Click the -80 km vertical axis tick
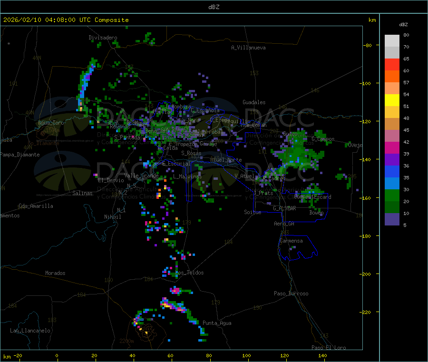428x362 pixels. pos(368,45)
